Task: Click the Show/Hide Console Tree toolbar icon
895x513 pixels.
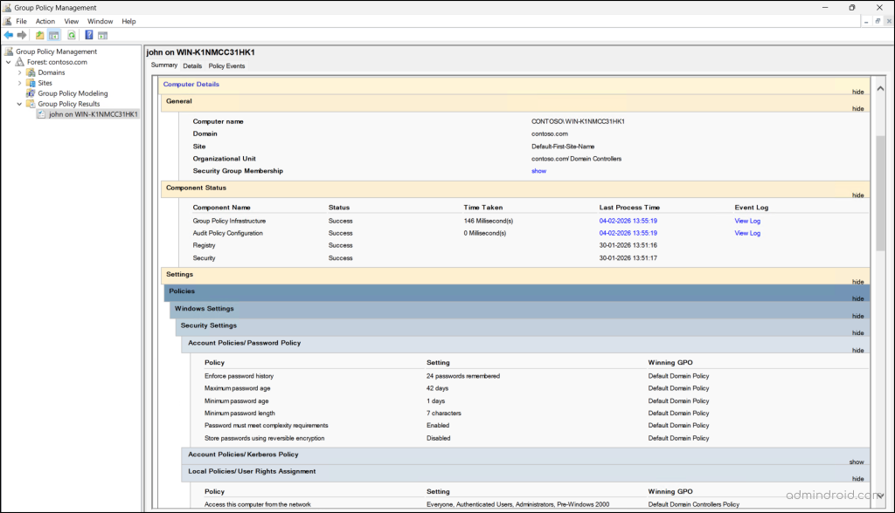Action: coord(53,35)
